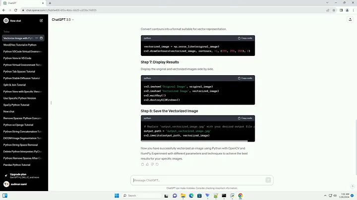Open the help question mark button
The image size is (357, 200).
tap(353, 186)
